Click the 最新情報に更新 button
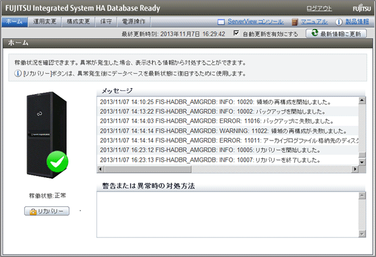This screenshot has width=376, height=257. click(336, 33)
